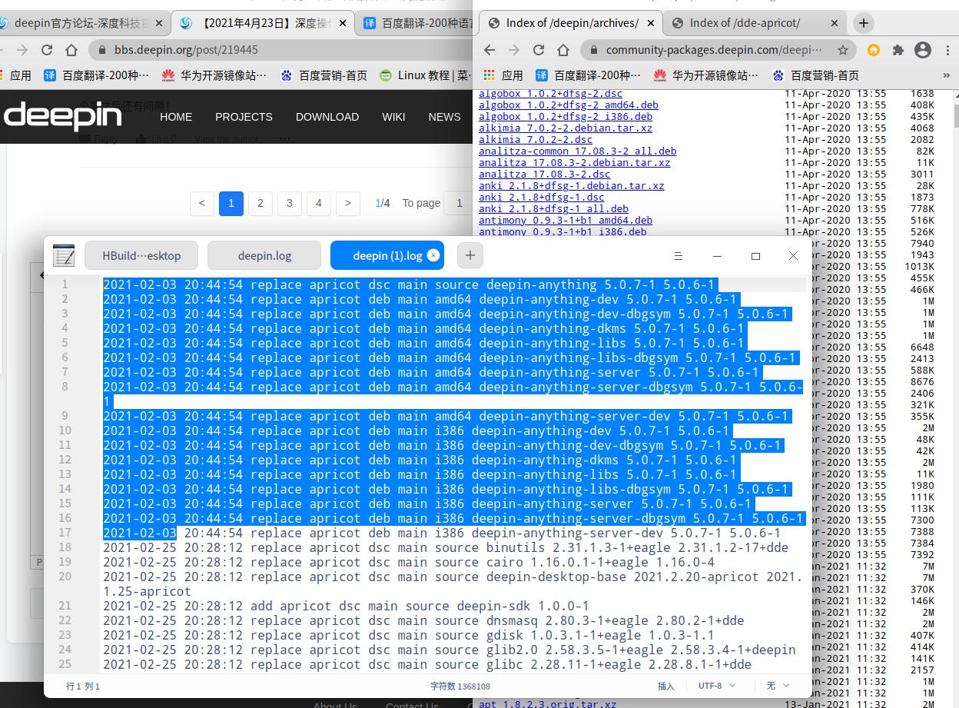This screenshot has width=959, height=708.
Task: Open the text editor hamburger menu
Action: tap(679, 256)
